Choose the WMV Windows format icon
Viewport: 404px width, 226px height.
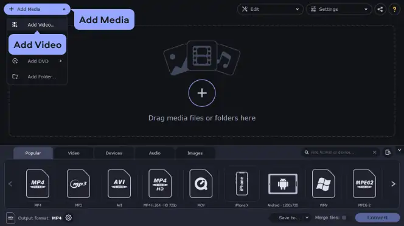[x=323, y=183]
